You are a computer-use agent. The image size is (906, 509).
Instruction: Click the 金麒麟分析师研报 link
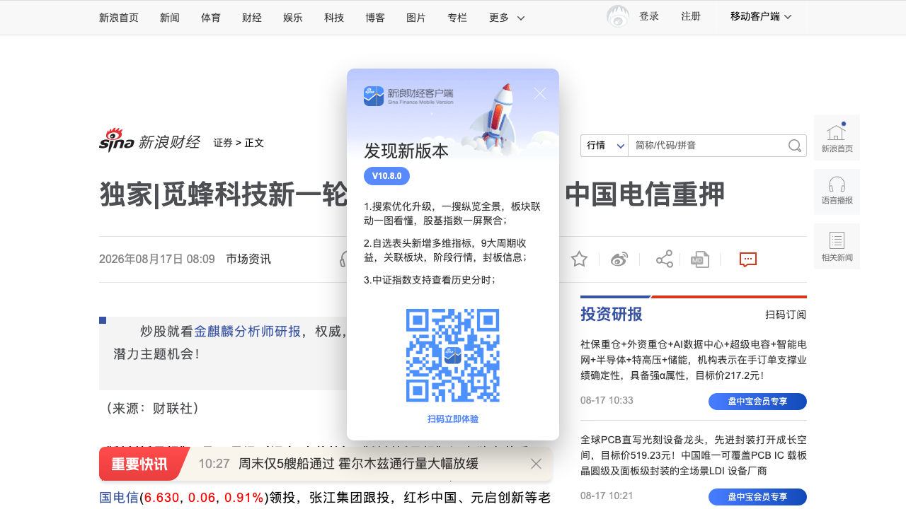click(248, 332)
